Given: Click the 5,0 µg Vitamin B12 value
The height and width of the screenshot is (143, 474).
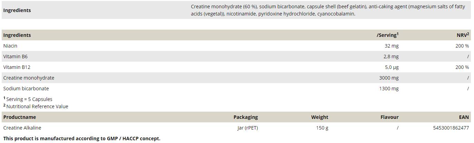Looking at the screenshot, I should [x=391, y=67].
